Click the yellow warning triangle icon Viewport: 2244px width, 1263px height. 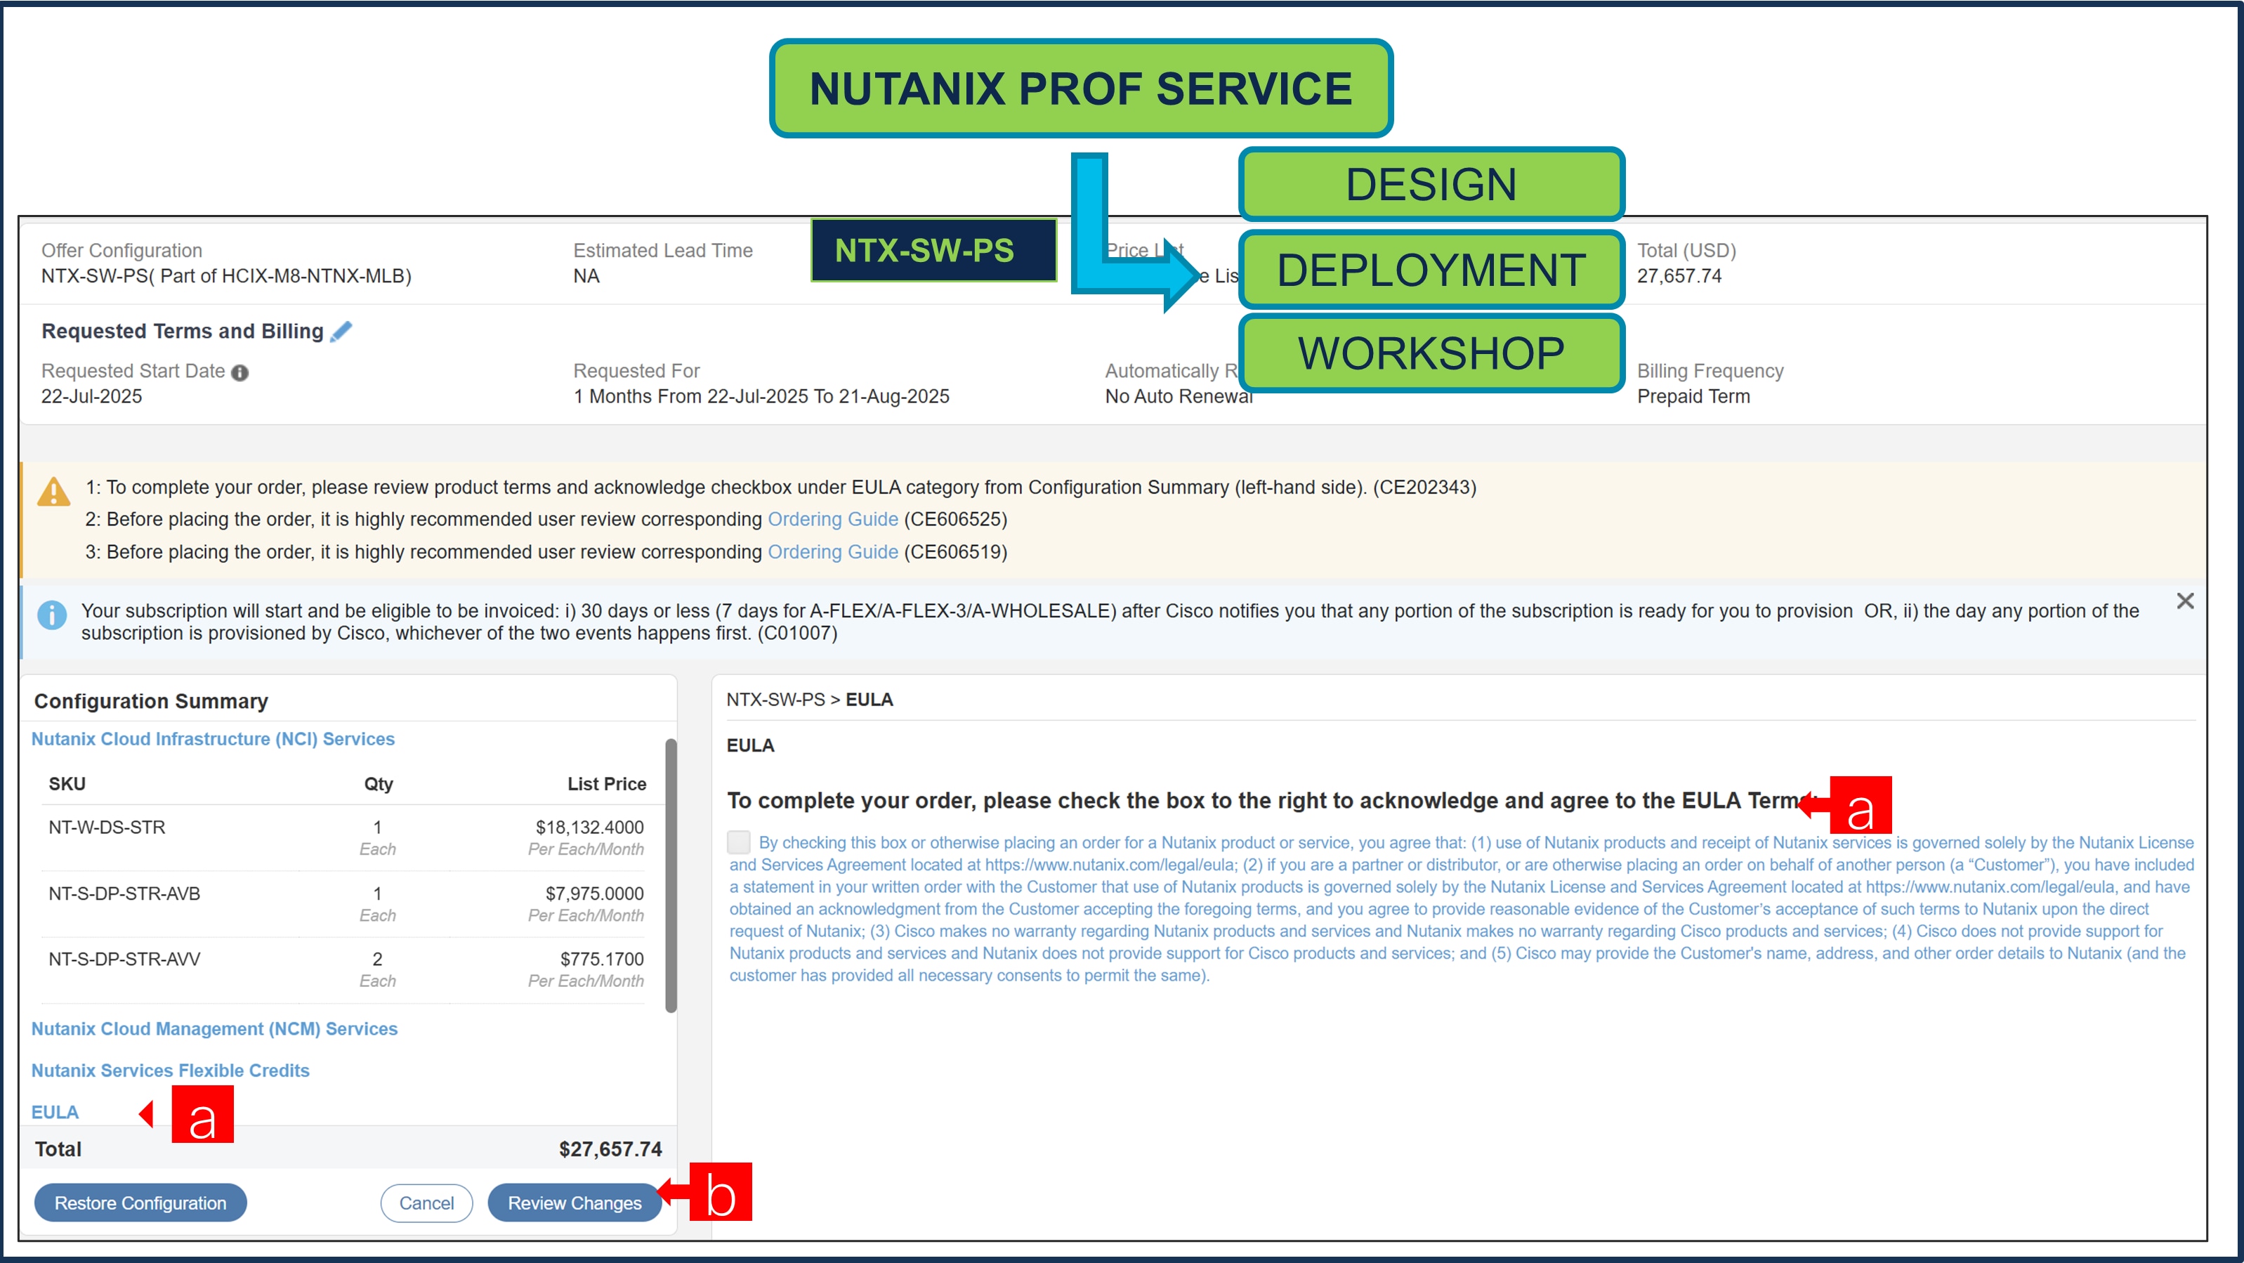54,491
